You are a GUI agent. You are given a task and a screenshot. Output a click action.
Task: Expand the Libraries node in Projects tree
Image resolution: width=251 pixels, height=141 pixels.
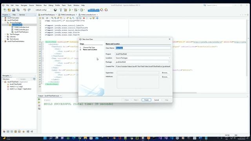click(5, 36)
